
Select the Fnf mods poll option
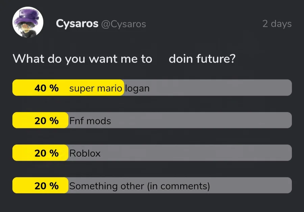point(152,120)
